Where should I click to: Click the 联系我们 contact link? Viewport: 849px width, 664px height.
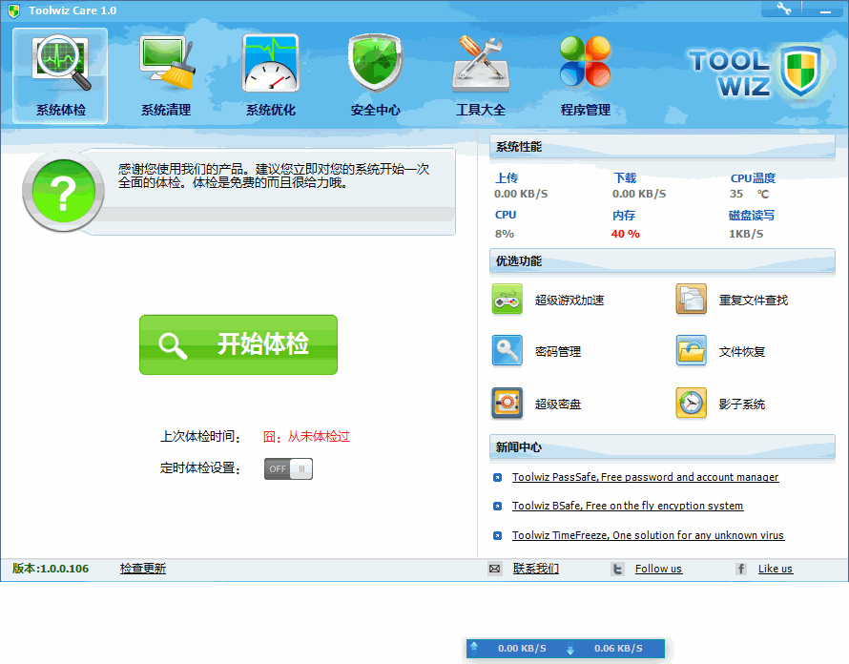(535, 569)
